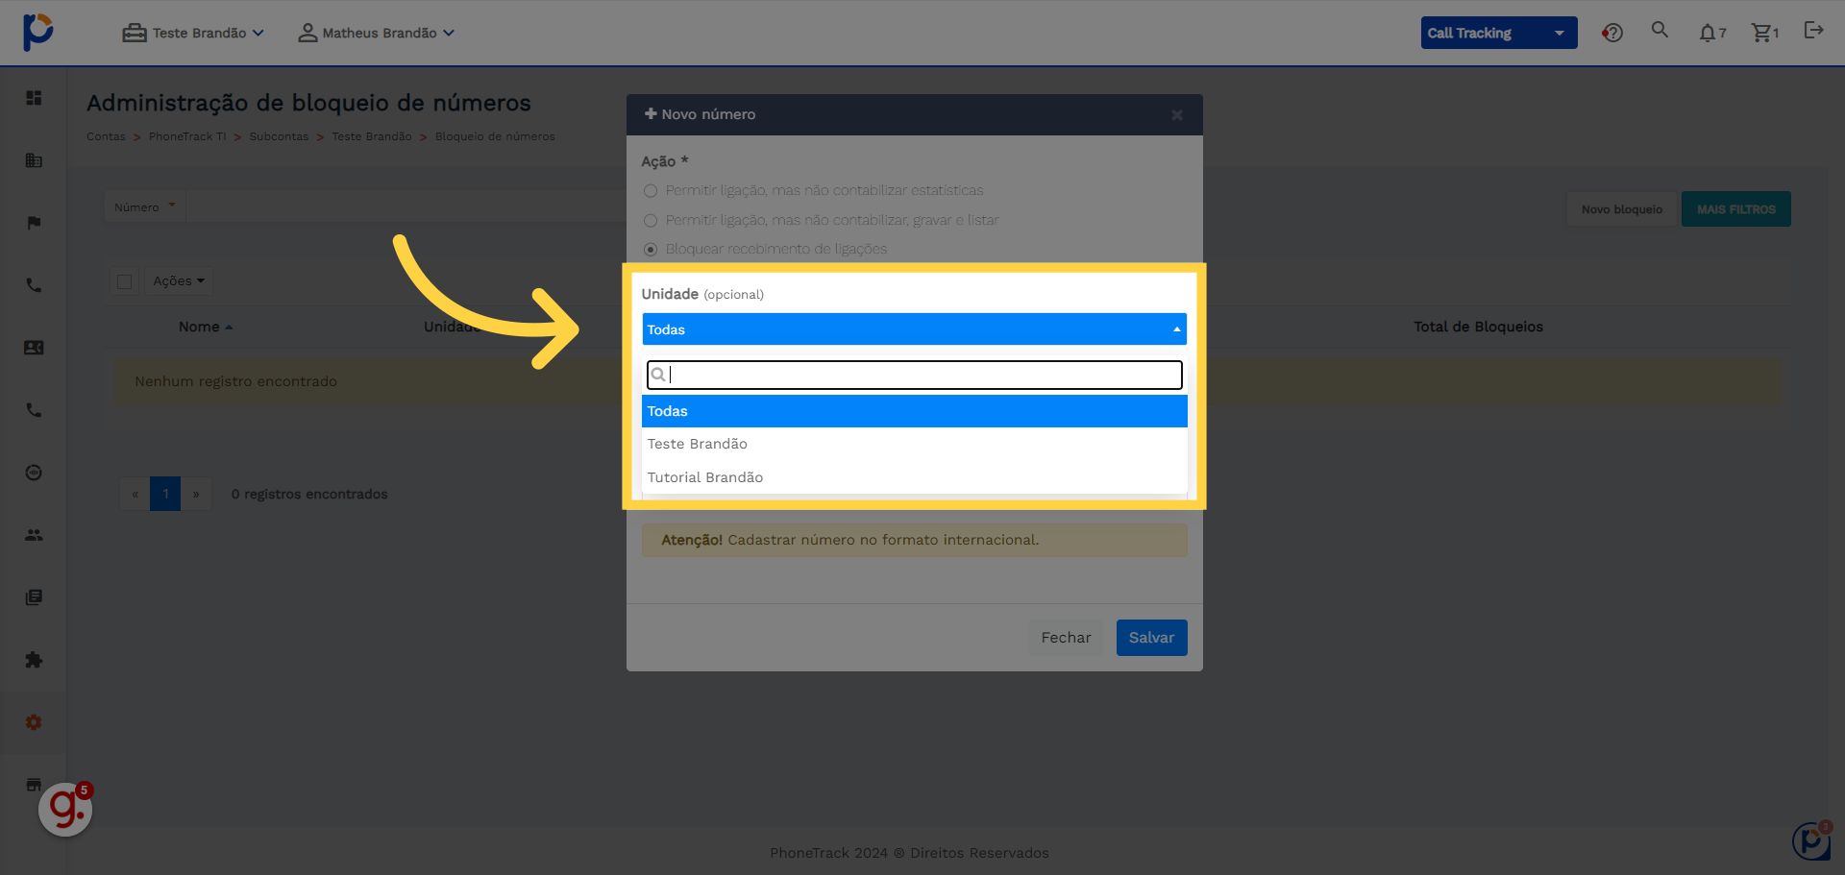Open the contact card sidebar icon

point(34,348)
